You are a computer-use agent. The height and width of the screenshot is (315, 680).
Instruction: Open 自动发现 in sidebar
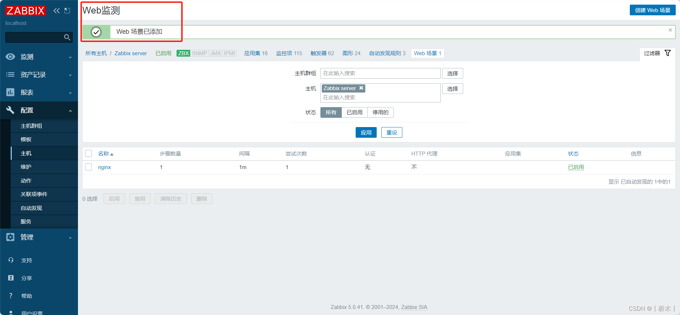click(x=44, y=208)
